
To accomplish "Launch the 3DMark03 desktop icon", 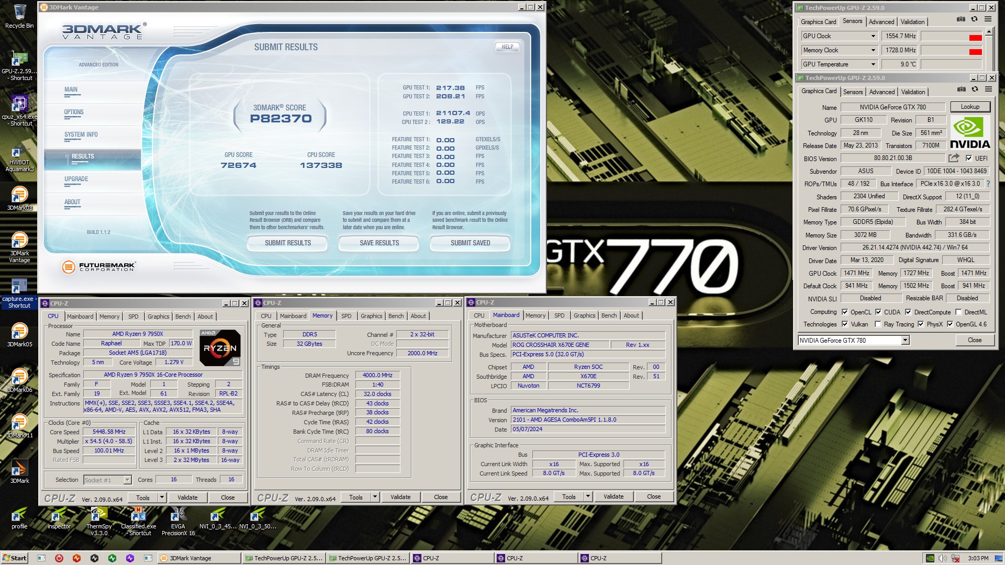I will tap(19, 198).
